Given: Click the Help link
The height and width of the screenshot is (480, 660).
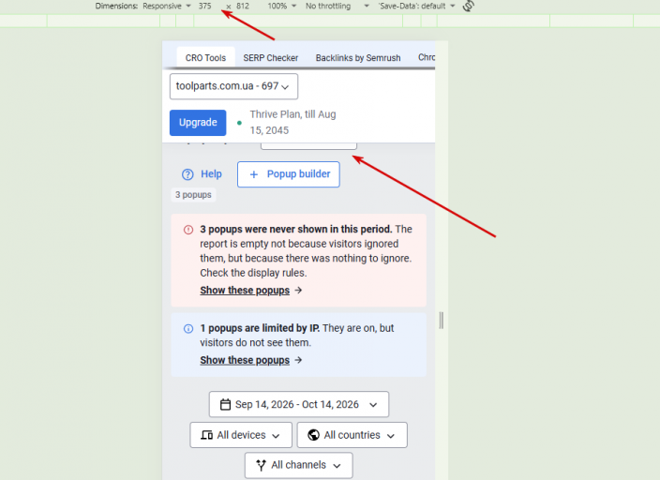Looking at the screenshot, I should [x=202, y=174].
